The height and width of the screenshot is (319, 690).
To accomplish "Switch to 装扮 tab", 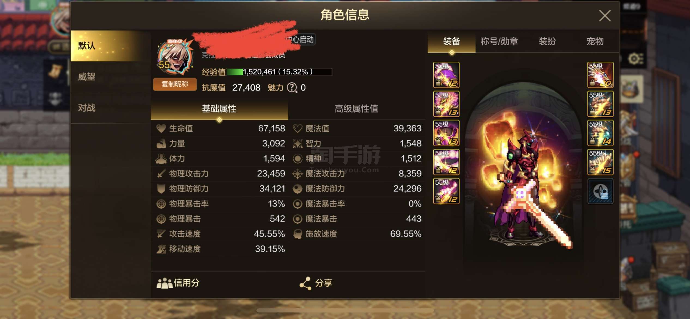I will click(547, 41).
